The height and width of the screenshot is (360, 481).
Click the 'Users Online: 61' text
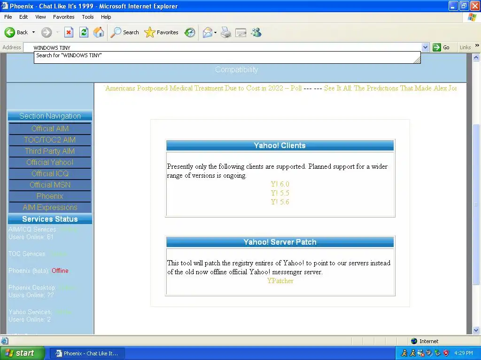pos(31,237)
